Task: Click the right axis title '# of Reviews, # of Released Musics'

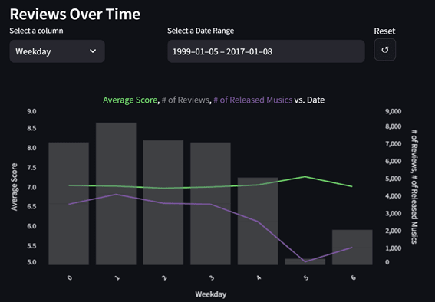Action: (414, 186)
